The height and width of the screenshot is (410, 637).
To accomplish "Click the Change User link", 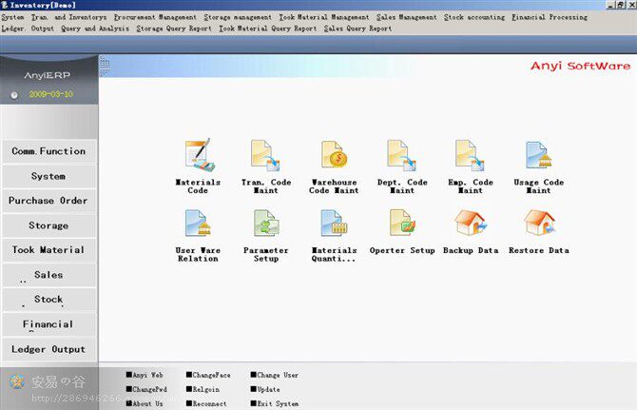I will pyautogui.click(x=275, y=375).
